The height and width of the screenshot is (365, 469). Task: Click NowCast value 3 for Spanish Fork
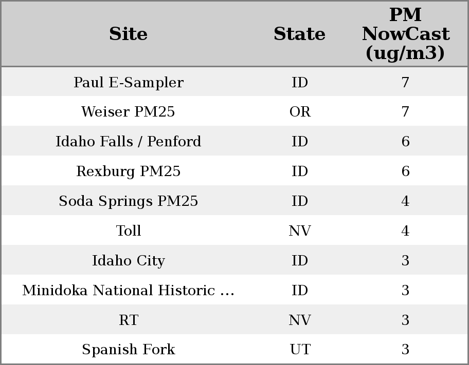coord(405,350)
